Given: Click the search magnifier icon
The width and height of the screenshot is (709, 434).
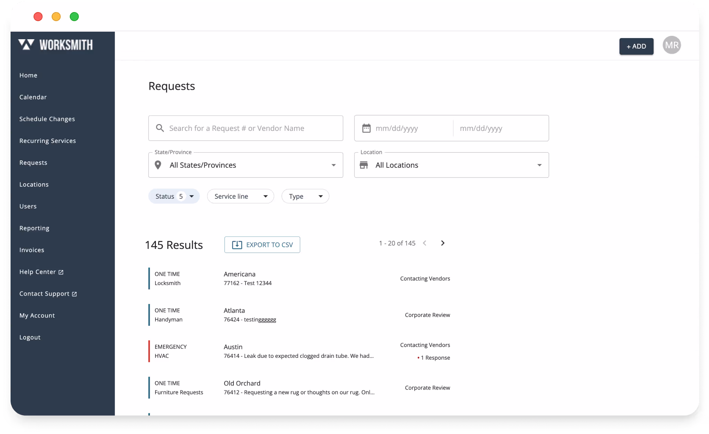Looking at the screenshot, I should tap(160, 128).
